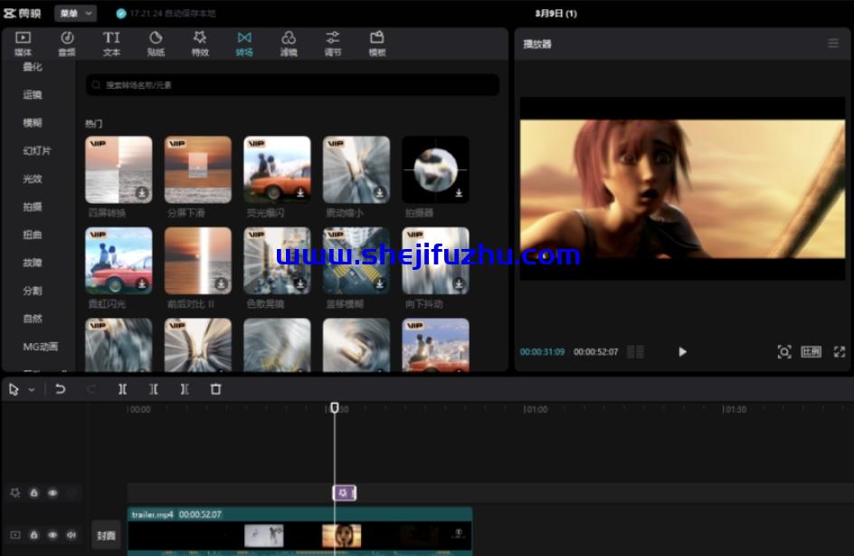Viewport: 854px width, 556px height.
Task: Click the 01:00 mark on timeline ruler
Action: click(x=536, y=409)
